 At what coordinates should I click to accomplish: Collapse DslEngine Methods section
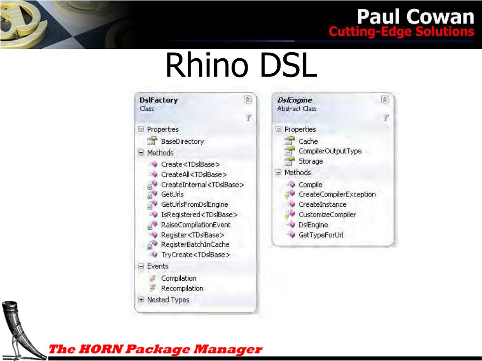tap(279, 173)
